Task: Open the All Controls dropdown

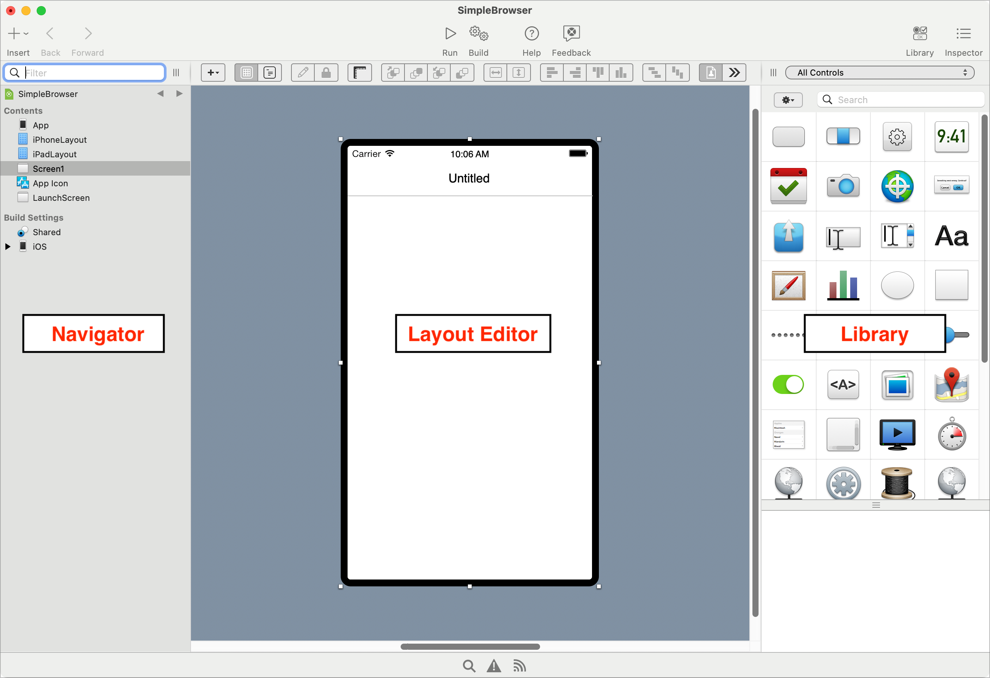Action: (x=879, y=73)
